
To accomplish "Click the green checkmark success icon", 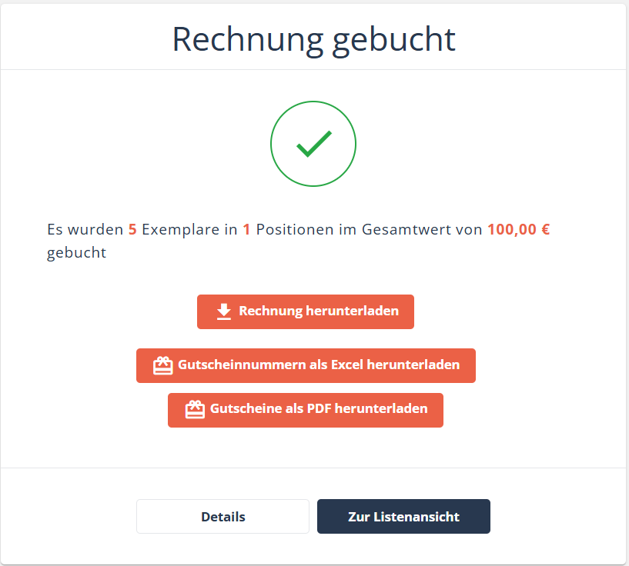I will click(313, 144).
